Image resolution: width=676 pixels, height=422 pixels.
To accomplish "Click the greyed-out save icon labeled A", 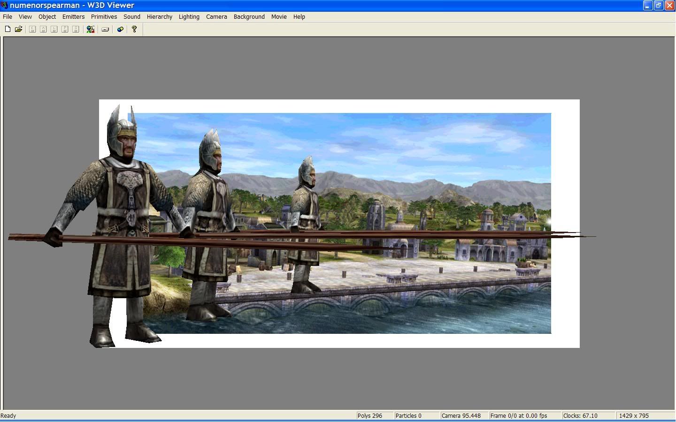I will [x=43, y=29].
